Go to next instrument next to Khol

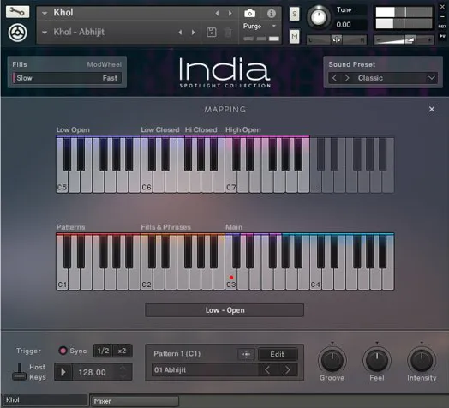pos(230,13)
